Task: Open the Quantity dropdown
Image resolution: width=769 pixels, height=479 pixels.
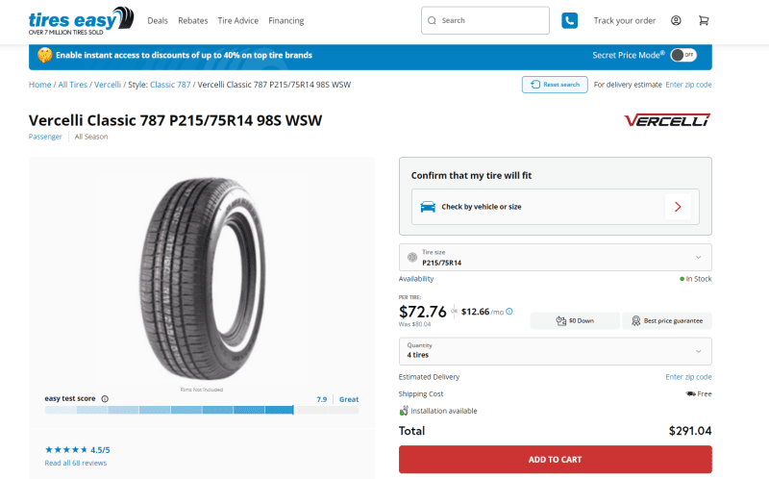Action: click(555, 350)
